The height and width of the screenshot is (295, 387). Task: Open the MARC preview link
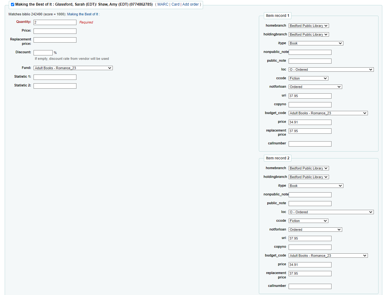[163, 4]
